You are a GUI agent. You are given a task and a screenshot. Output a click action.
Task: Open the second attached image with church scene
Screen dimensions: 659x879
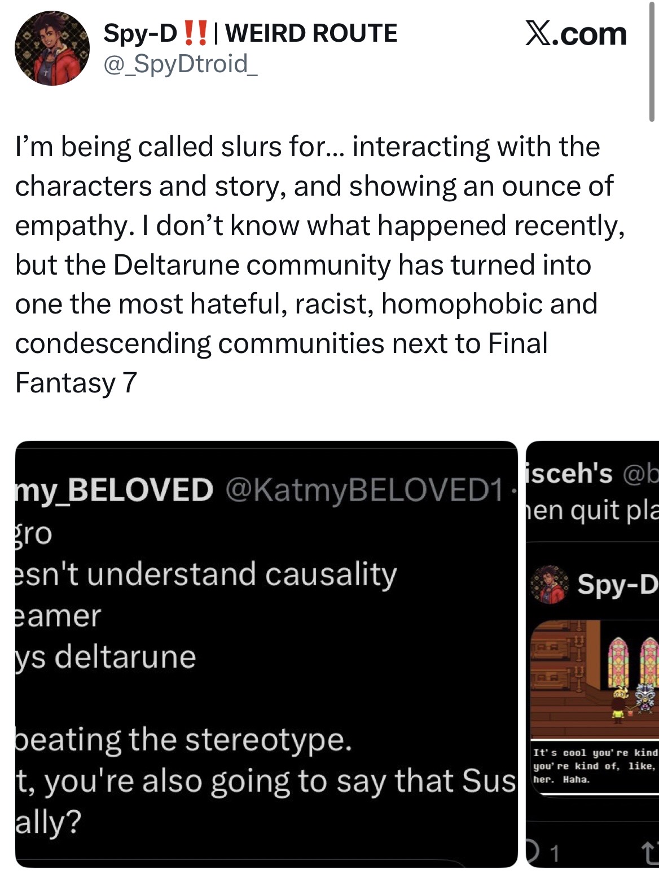tap(592, 655)
